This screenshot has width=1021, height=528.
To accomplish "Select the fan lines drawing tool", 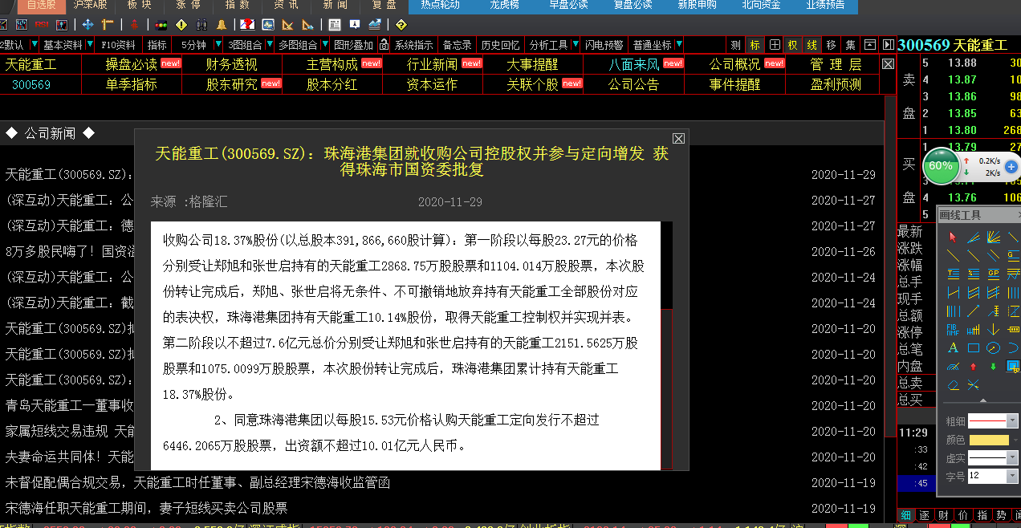I will 993,238.
